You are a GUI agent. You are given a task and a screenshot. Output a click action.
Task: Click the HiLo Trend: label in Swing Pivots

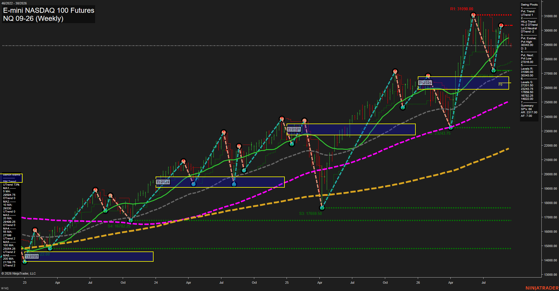(528, 22)
